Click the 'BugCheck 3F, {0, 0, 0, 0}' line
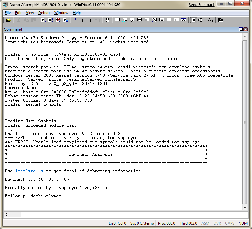This screenshot has width=252, height=229. click(37, 179)
